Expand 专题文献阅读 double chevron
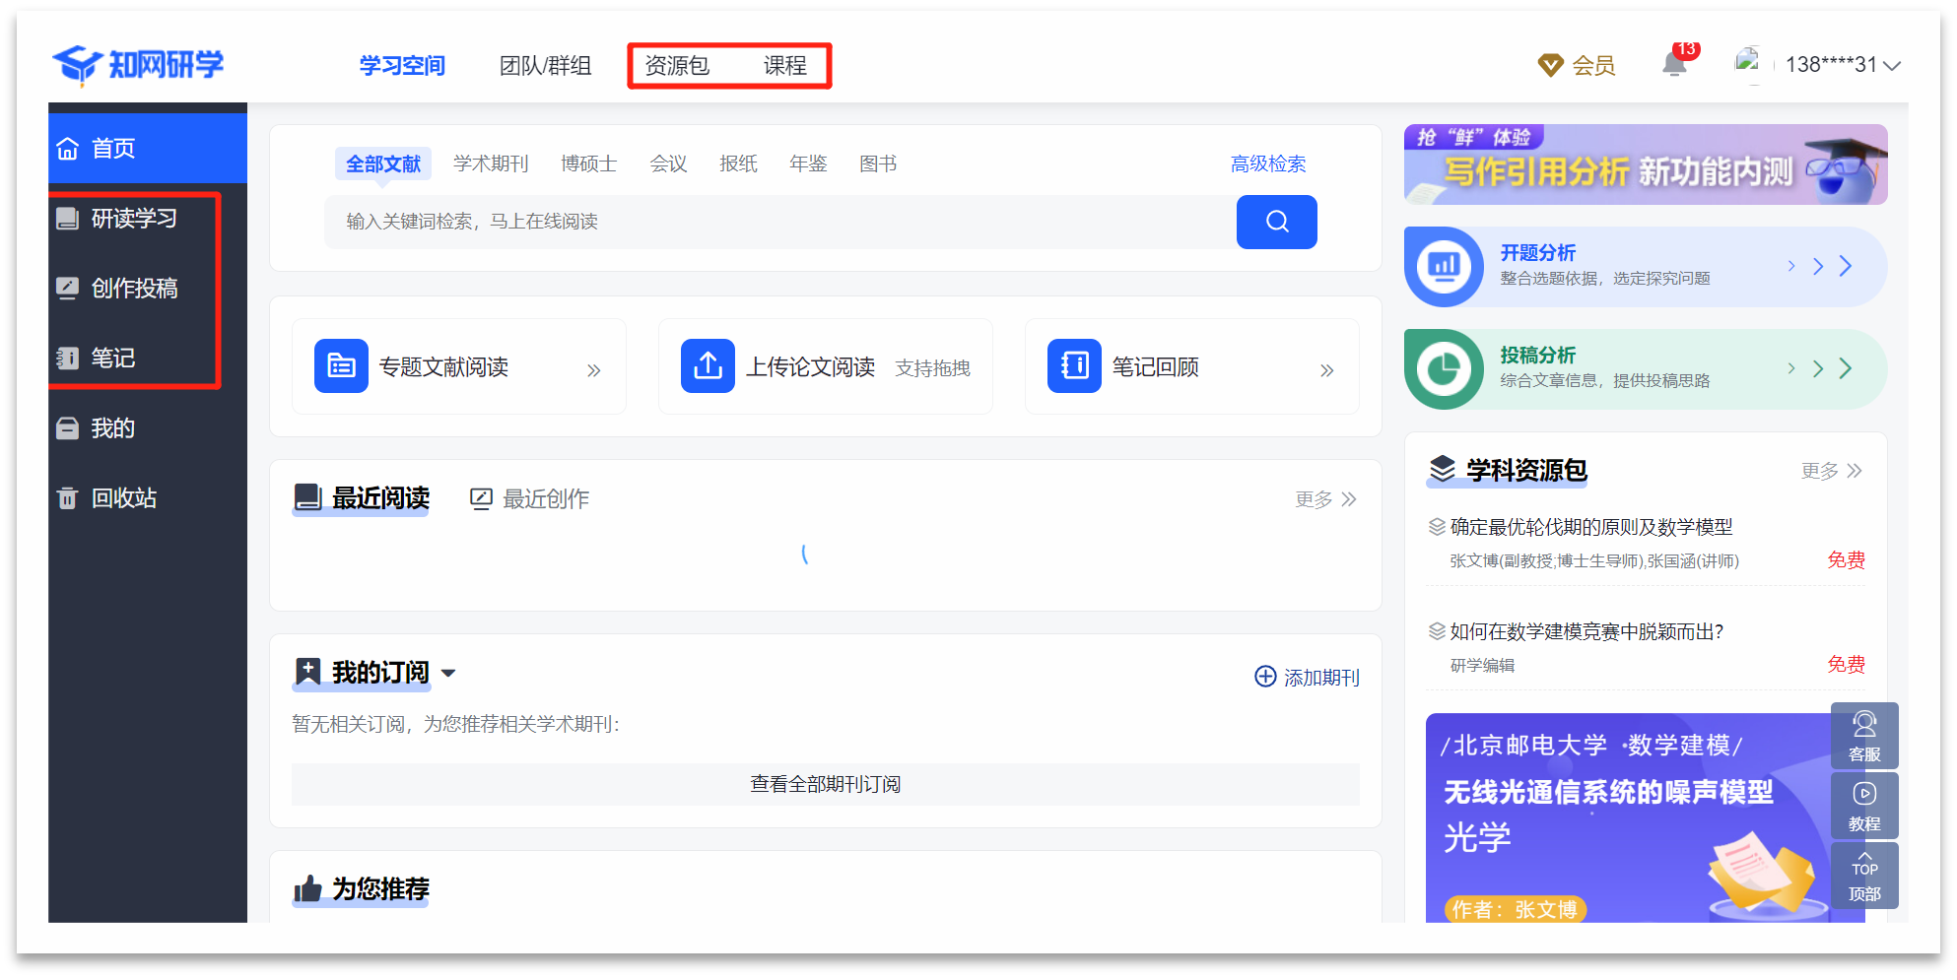Screen dimensions: 1957x980 [593, 370]
